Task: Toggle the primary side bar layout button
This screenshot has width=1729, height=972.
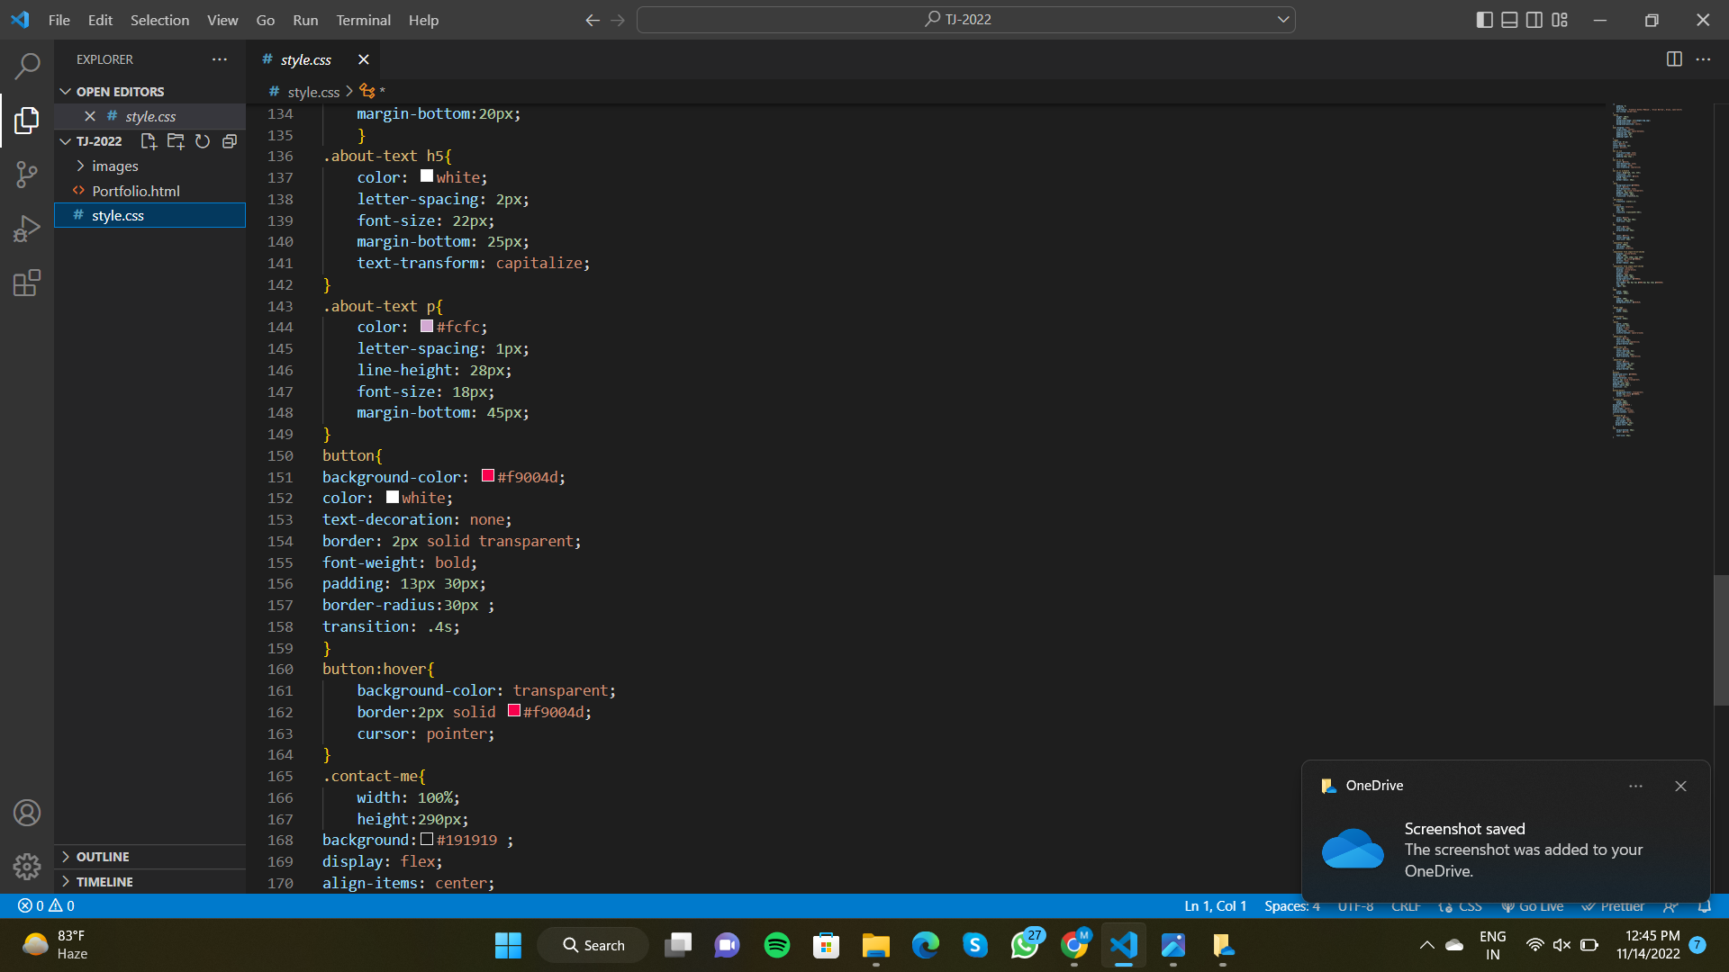Action: (x=1485, y=20)
